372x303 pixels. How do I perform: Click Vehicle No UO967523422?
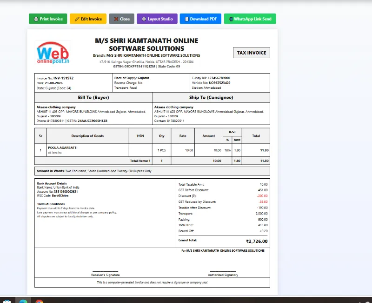[x=219, y=83]
